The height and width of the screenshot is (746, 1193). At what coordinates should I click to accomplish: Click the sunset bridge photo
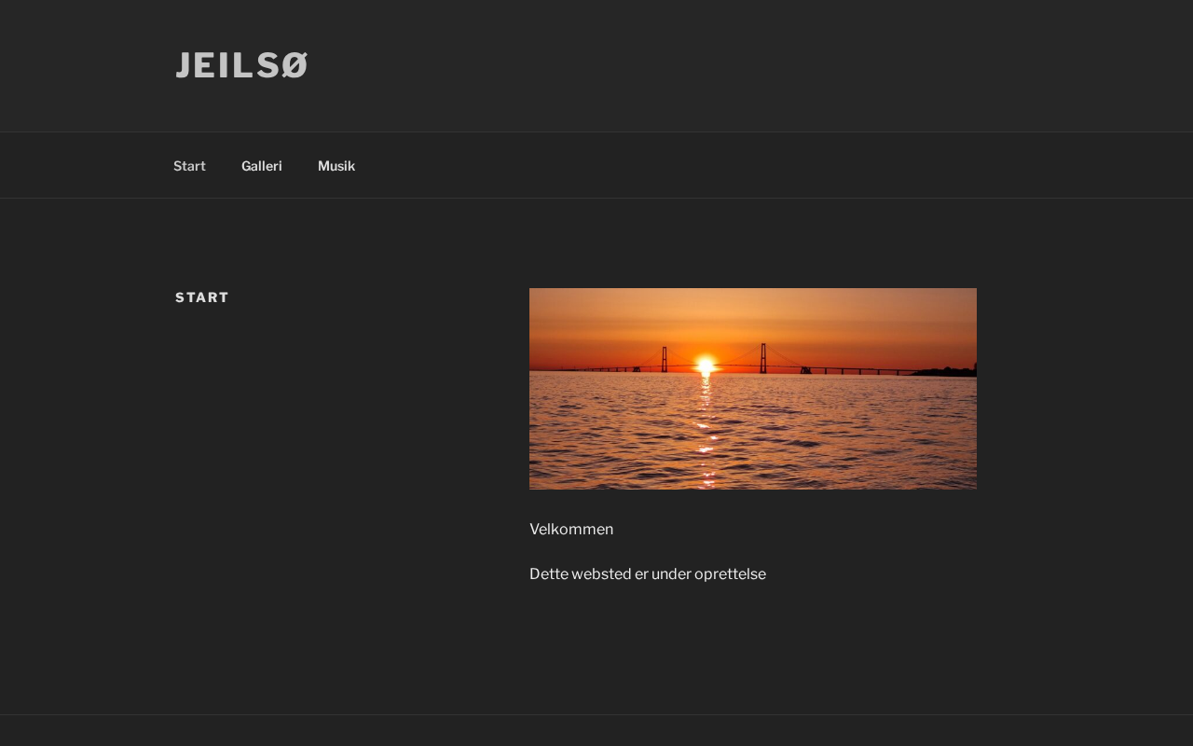pyautogui.click(x=753, y=389)
